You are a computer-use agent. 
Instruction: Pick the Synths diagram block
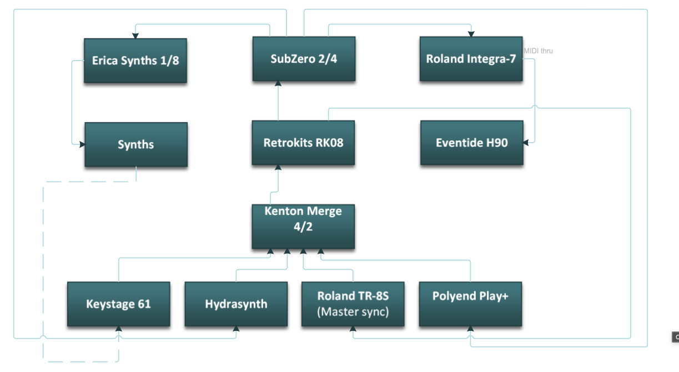click(136, 144)
